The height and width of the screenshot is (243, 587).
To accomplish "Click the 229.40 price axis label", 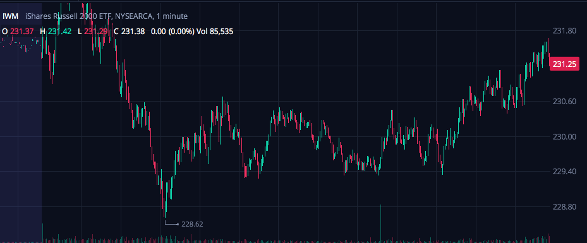I will 565,172.
